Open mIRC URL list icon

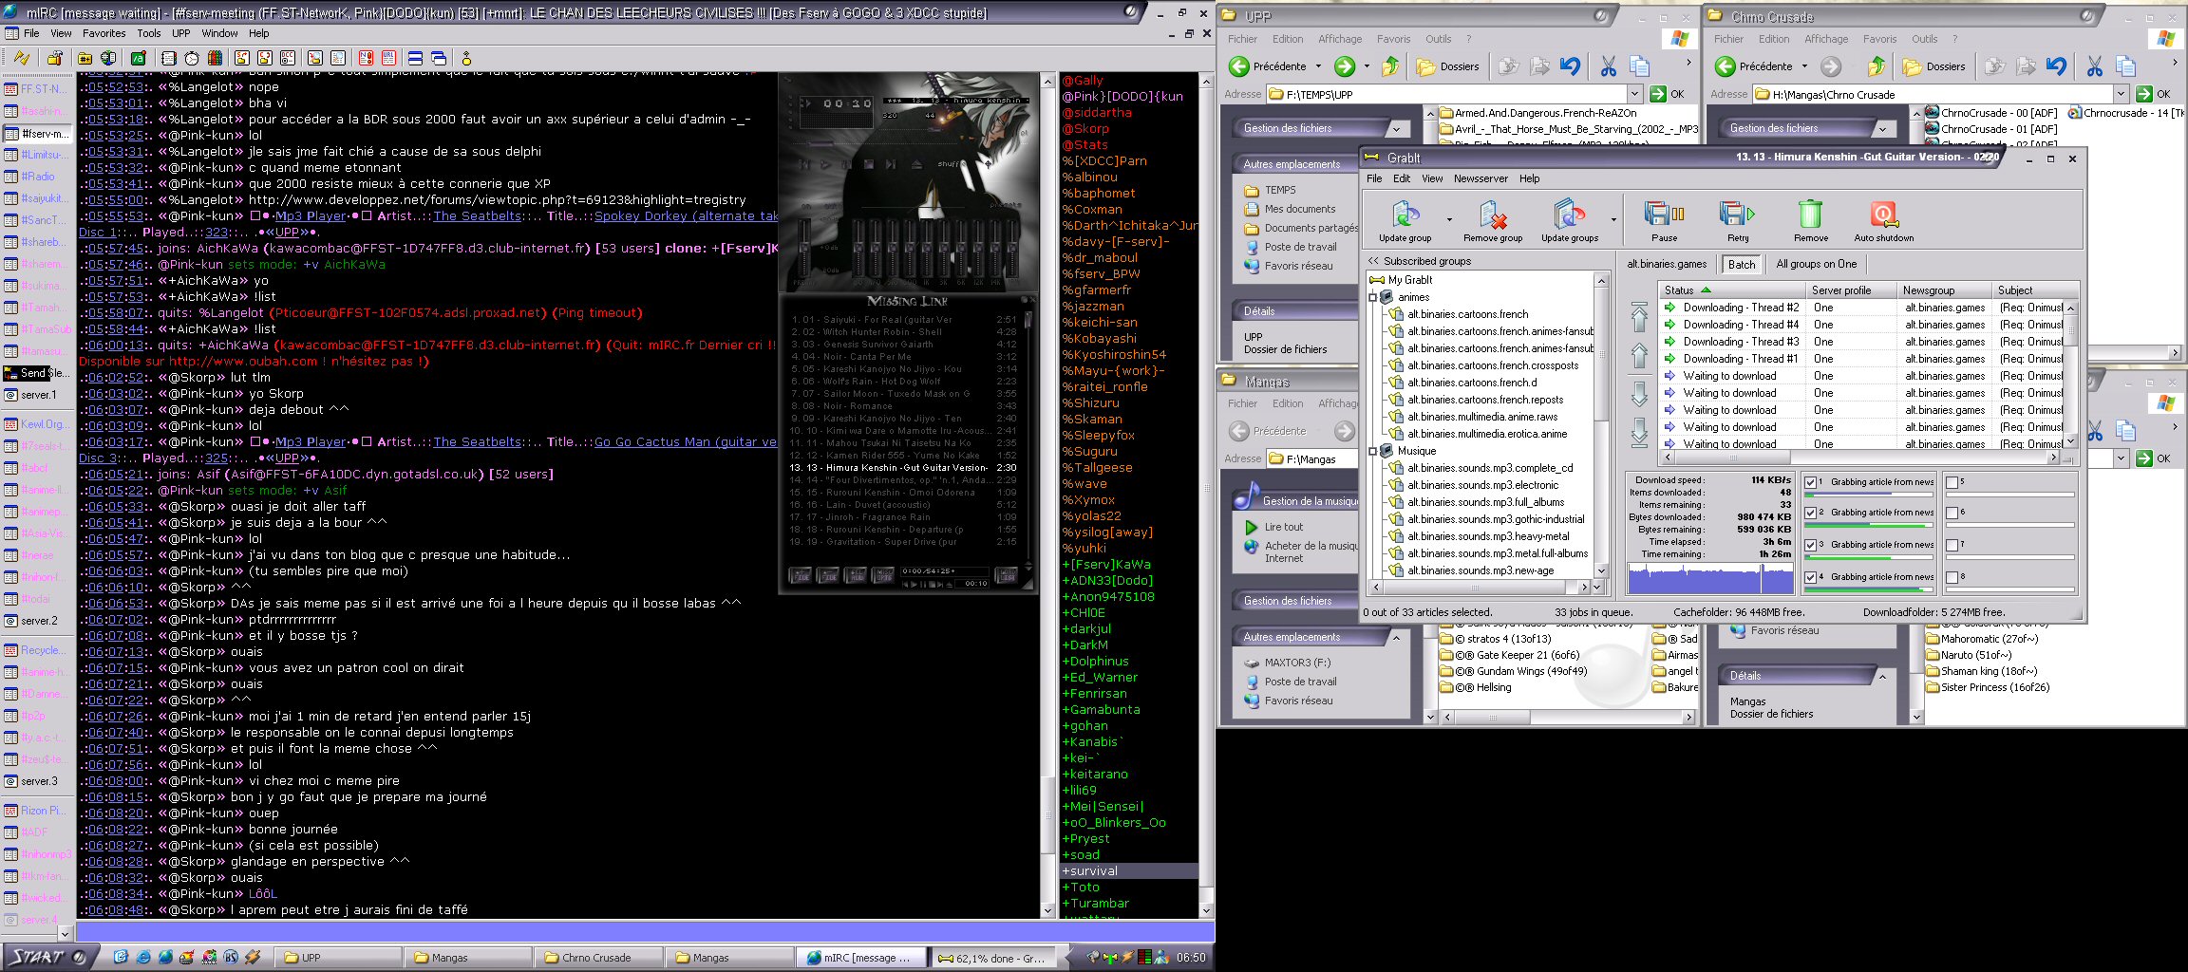(388, 58)
